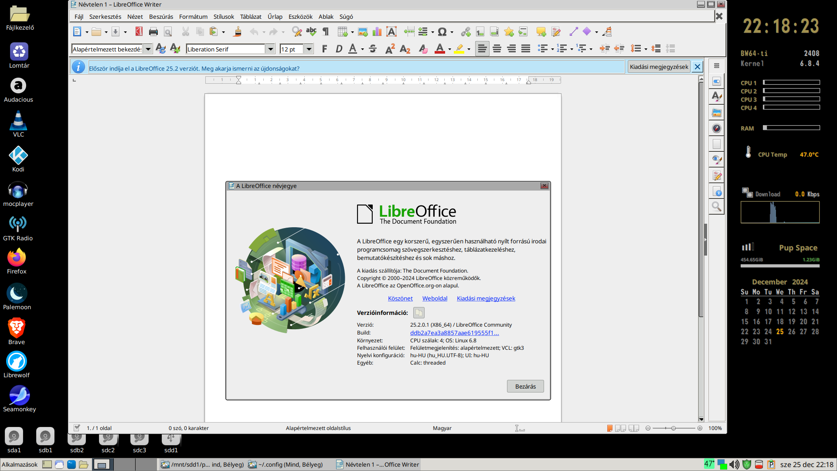The width and height of the screenshot is (837, 471).
Task: Open line spacing dropdown arrow
Action: tap(646, 49)
